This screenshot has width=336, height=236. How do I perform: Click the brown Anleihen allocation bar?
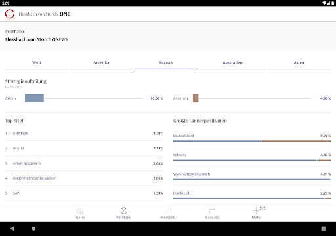coord(196,98)
